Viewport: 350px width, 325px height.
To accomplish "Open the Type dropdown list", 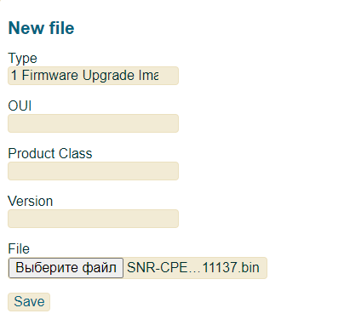I will pos(93,76).
